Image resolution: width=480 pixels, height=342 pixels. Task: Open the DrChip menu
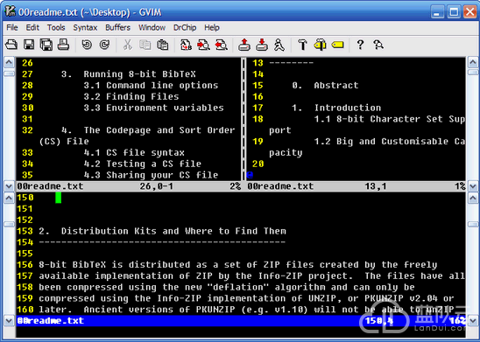coord(185,27)
